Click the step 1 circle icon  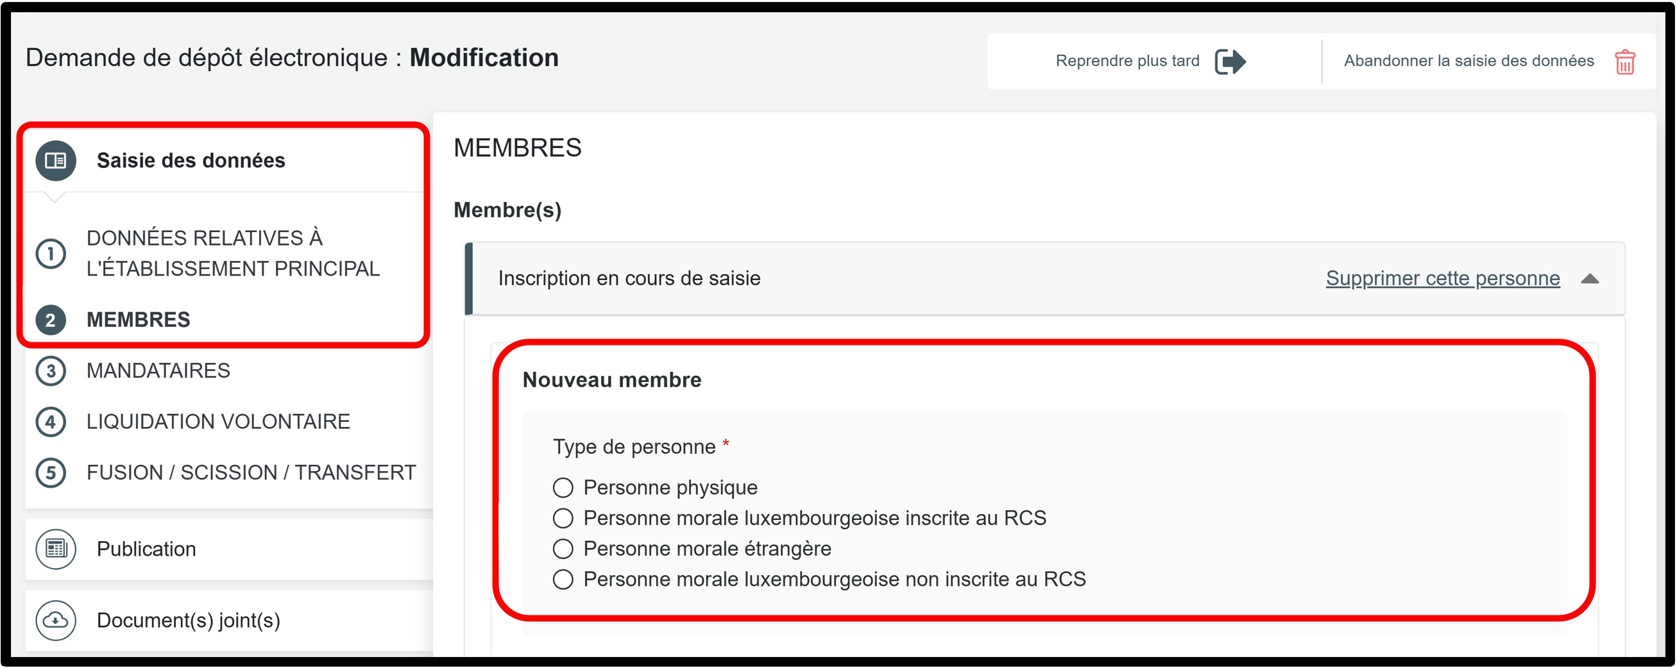[51, 254]
